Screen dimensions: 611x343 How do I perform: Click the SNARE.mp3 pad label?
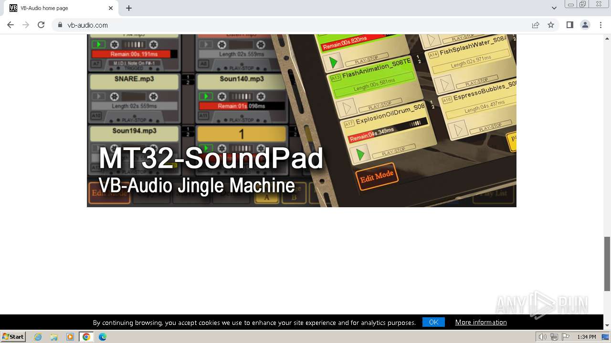(x=134, y=79)
